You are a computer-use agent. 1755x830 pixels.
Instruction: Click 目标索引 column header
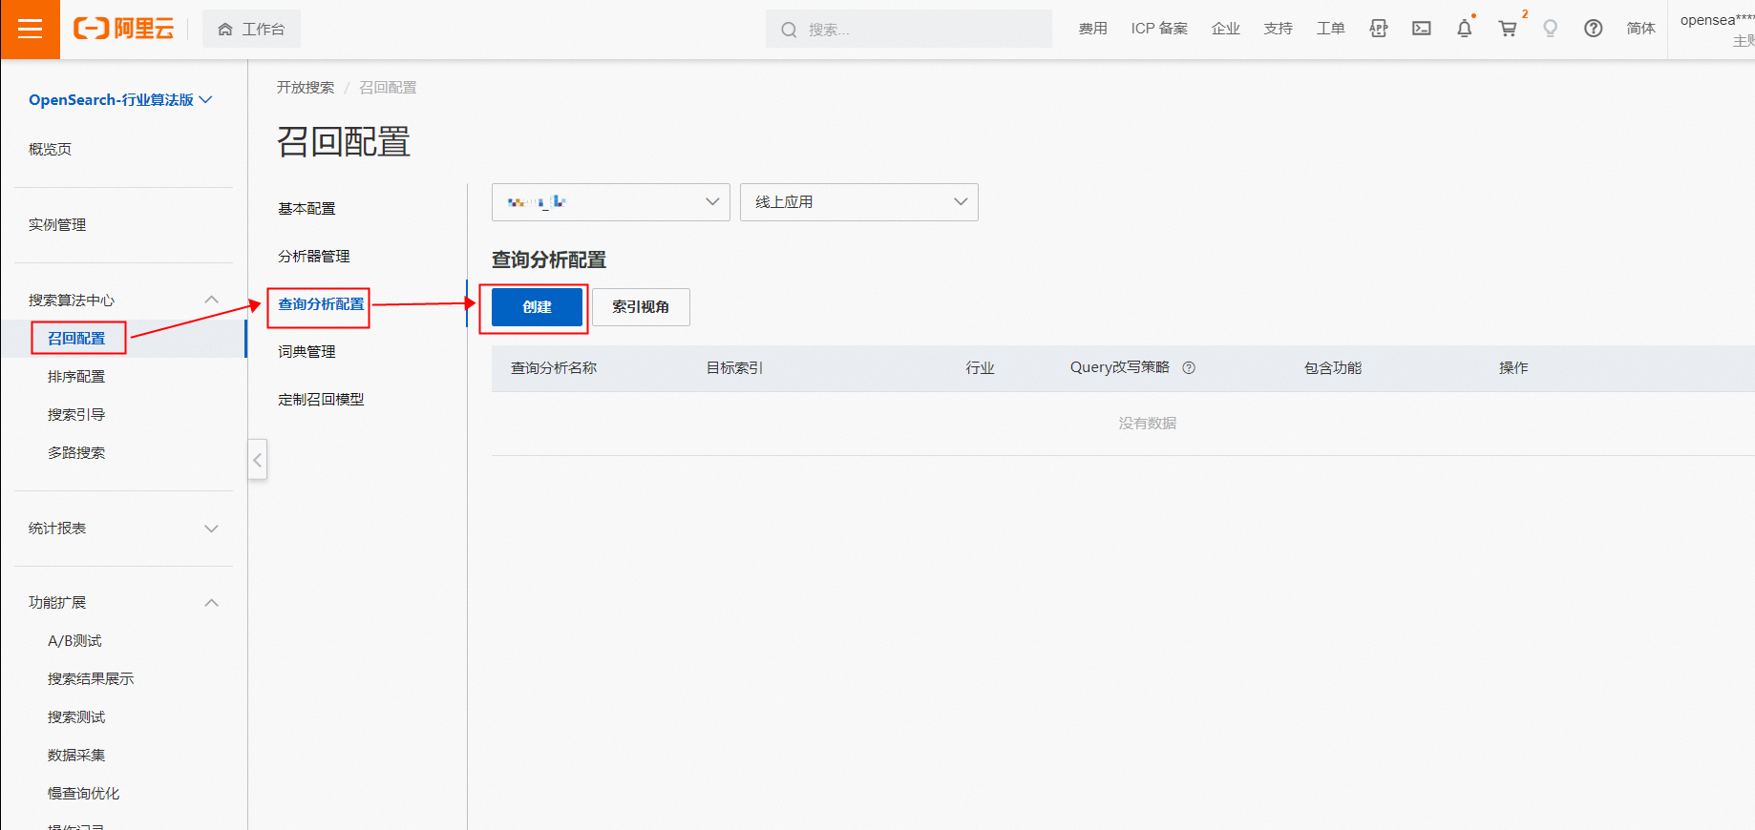734,368
